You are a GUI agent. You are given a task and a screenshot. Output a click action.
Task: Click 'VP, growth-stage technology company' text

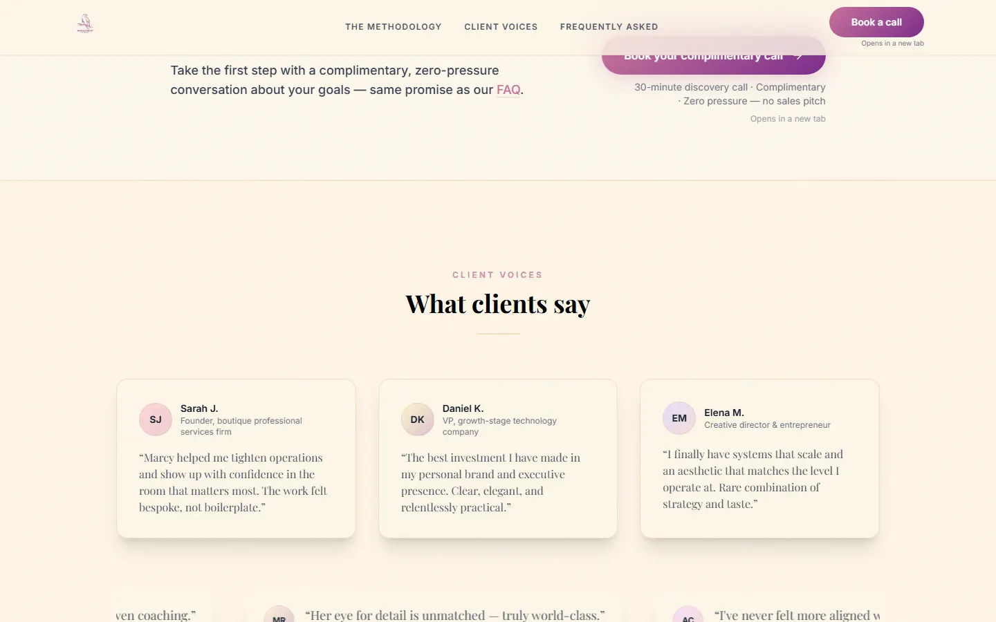point(499,426)
